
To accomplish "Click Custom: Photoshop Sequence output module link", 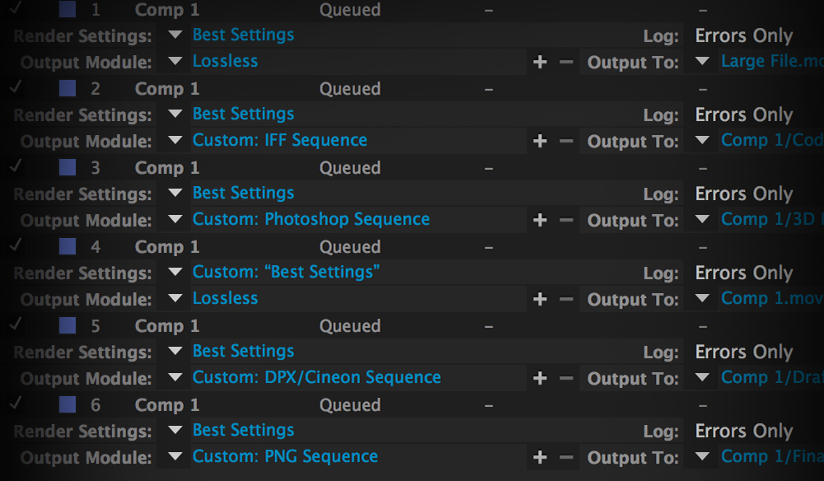I will 311,219.
